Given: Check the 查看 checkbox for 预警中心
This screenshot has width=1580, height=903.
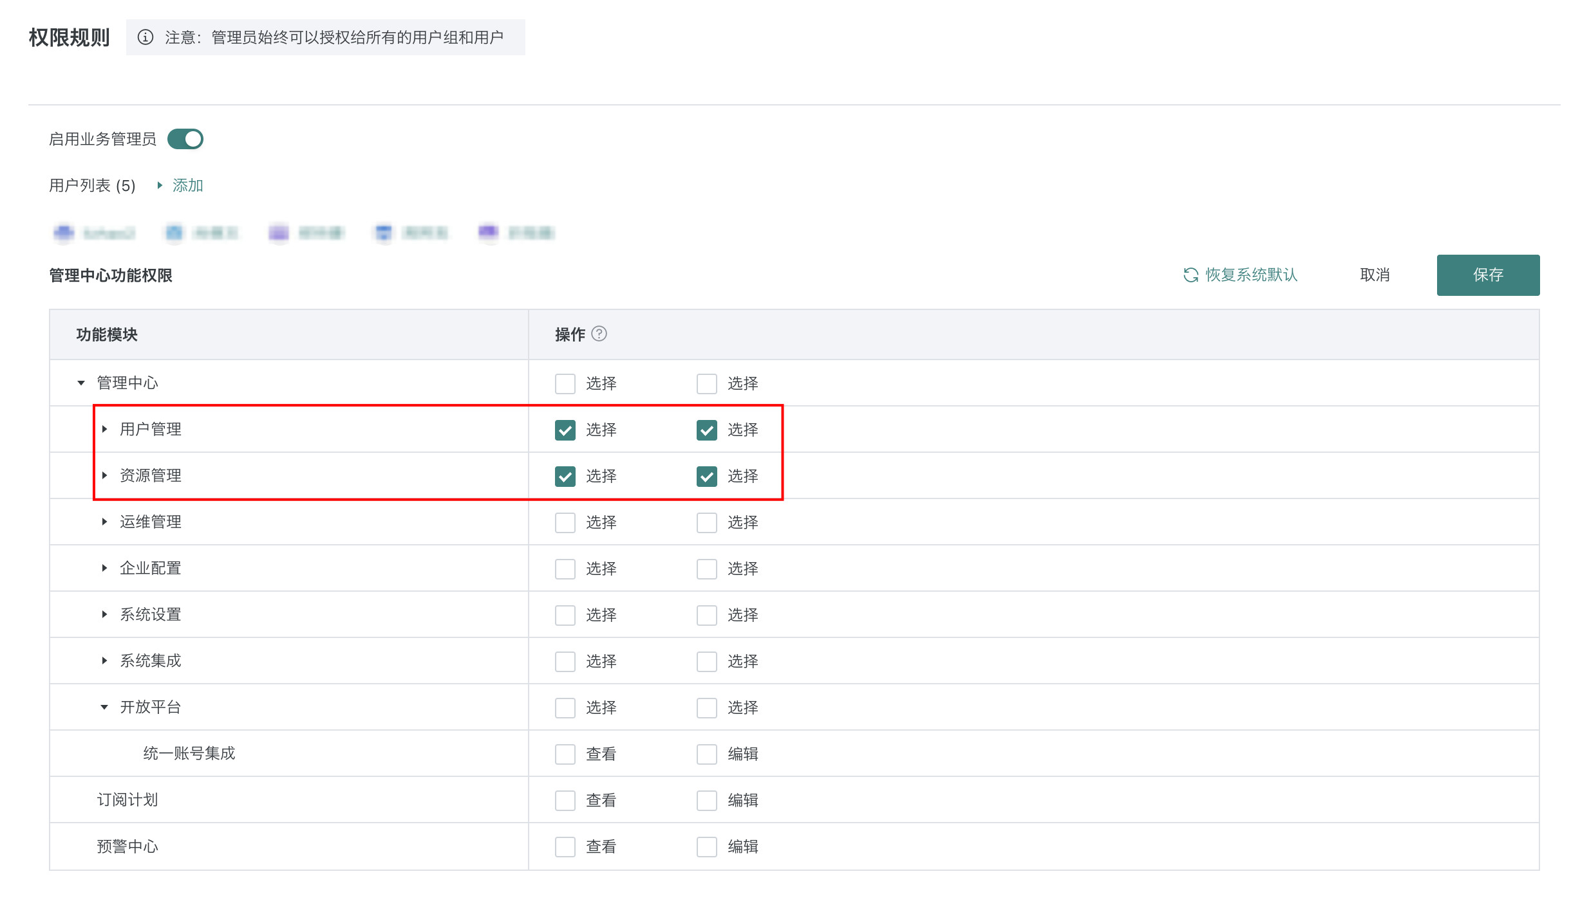Looking at the screenshot, I should point(565,846).
